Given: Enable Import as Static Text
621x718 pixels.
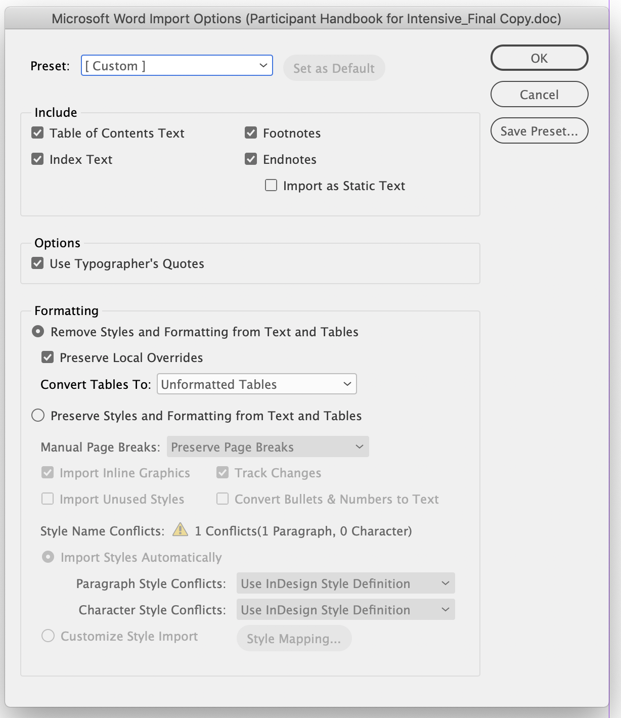Looking at the screenshot, I should (x=271, y=185).
